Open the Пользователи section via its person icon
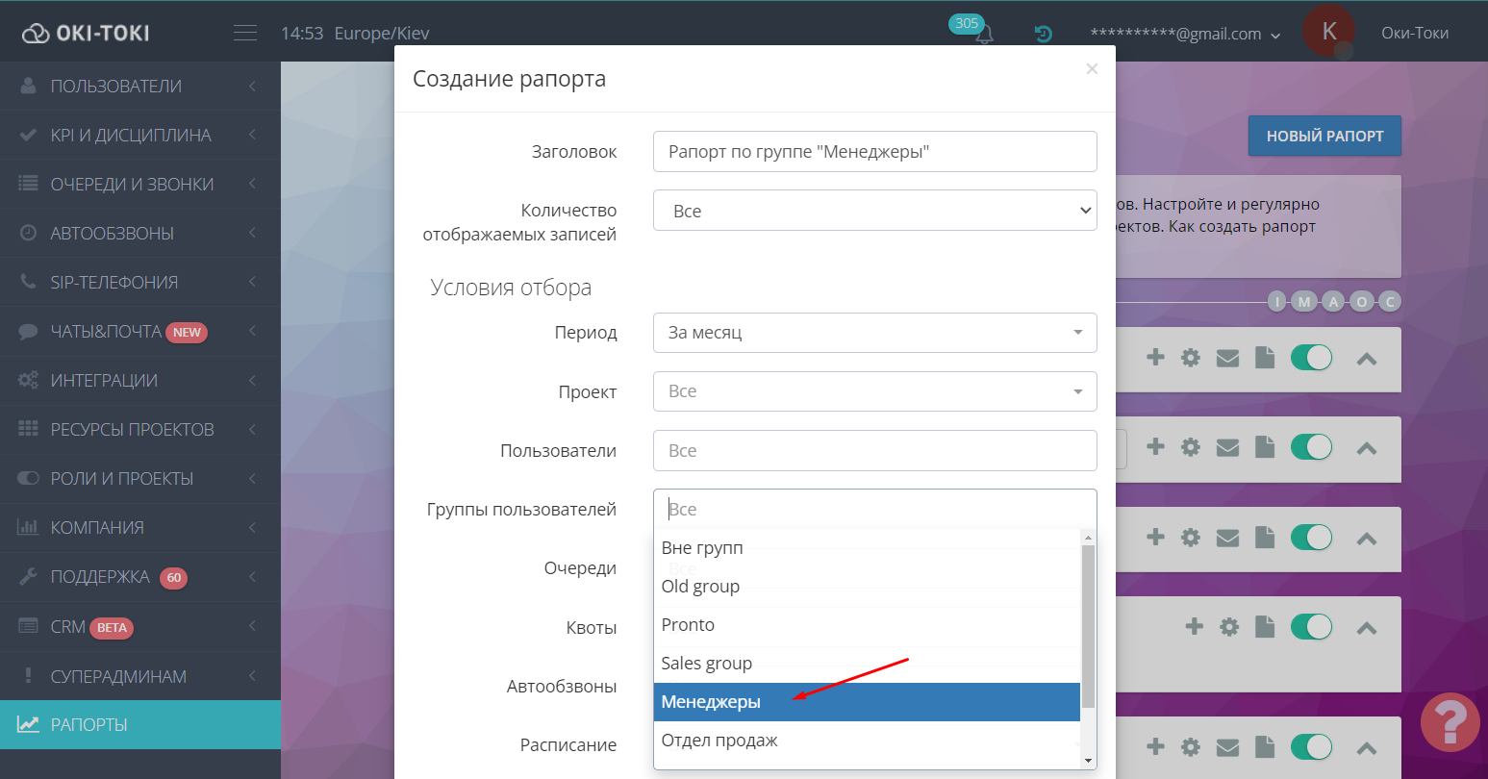The image size is (1488, 779). pyautogui.click(x=29, y=86)
